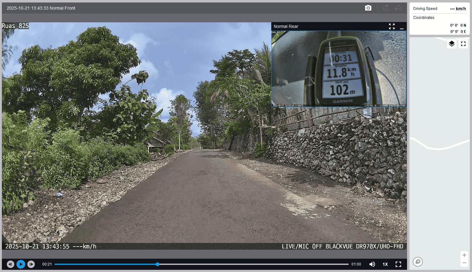Step back to the previous frame
The height and width of the screenshot is (272, 472).
click(11, 264)
